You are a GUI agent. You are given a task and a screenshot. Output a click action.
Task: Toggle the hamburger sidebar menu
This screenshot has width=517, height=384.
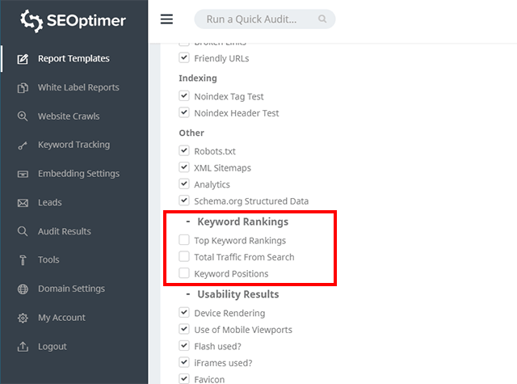coord(167,19)
